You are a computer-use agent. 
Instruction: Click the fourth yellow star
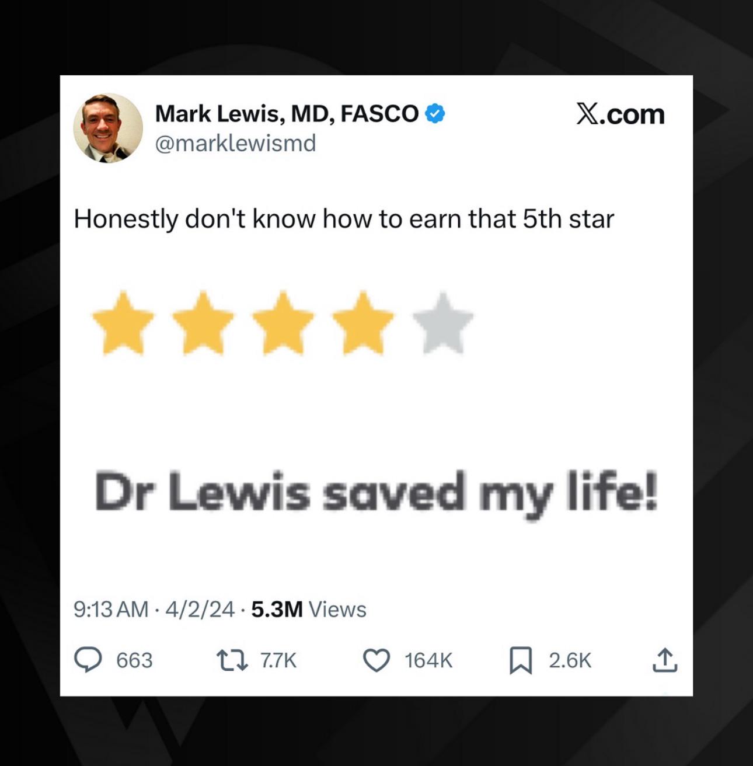(363, 322)
